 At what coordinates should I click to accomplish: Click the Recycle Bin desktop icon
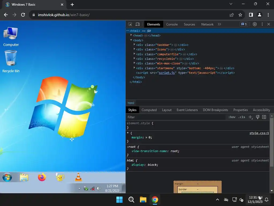[x=11, y=61]
